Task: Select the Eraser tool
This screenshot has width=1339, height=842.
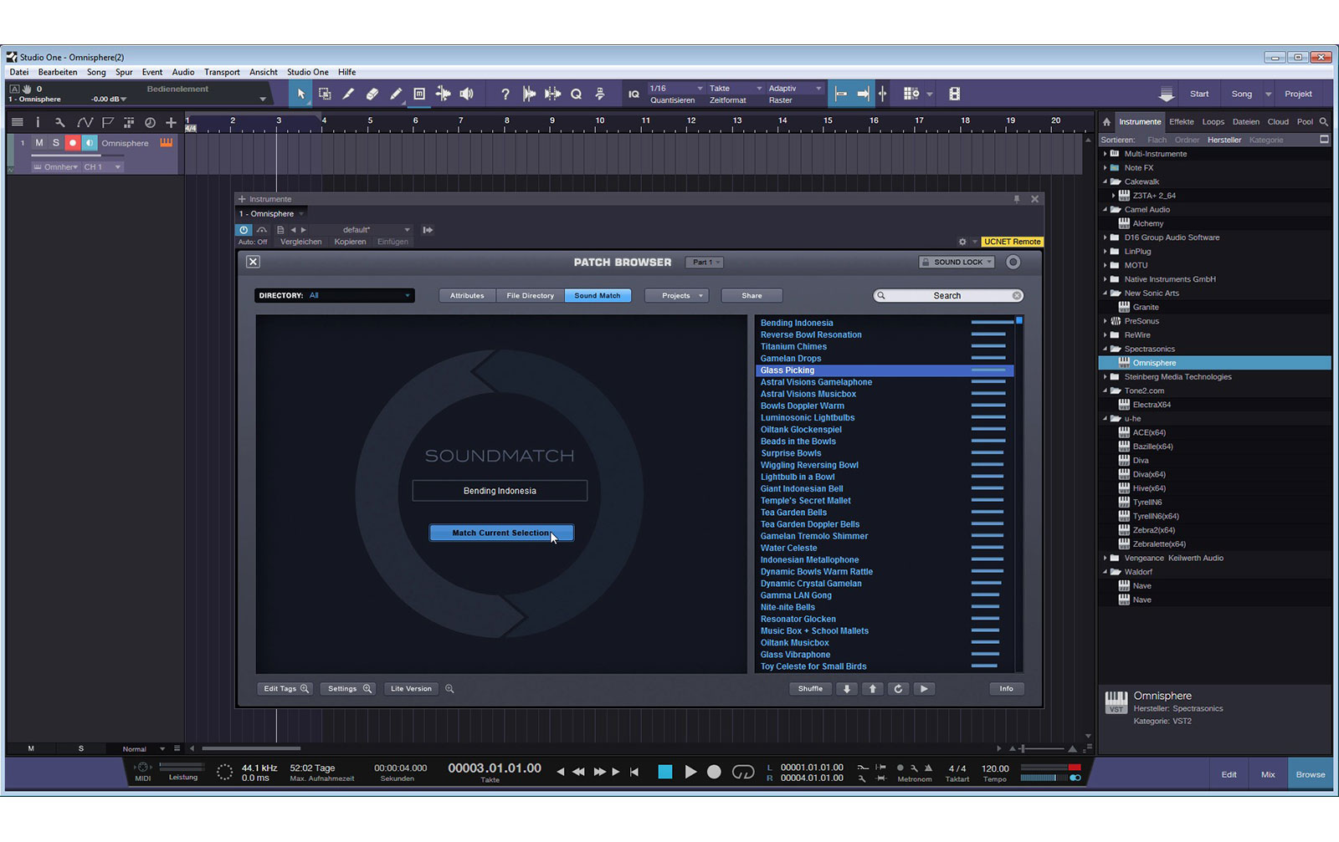Action: tap(372, 94)
